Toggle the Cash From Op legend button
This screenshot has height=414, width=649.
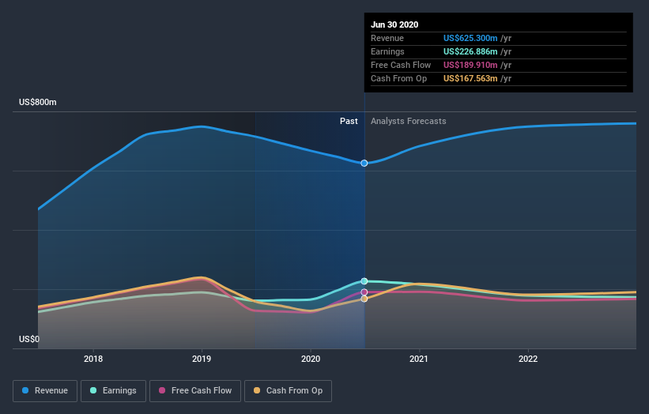click(288, 391)
